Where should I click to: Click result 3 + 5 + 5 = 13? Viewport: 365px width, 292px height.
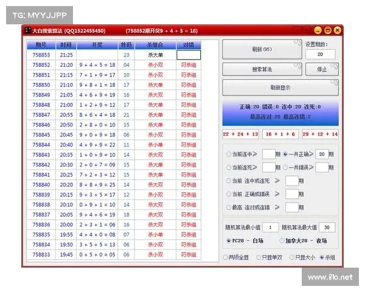(97, 245)
